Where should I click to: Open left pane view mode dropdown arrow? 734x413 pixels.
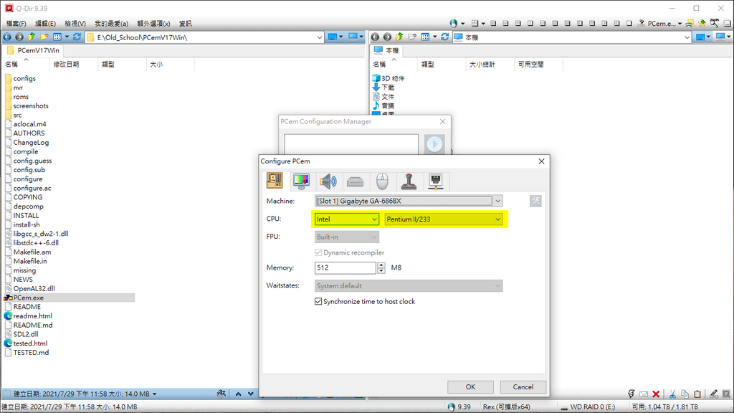click(67, 37)
